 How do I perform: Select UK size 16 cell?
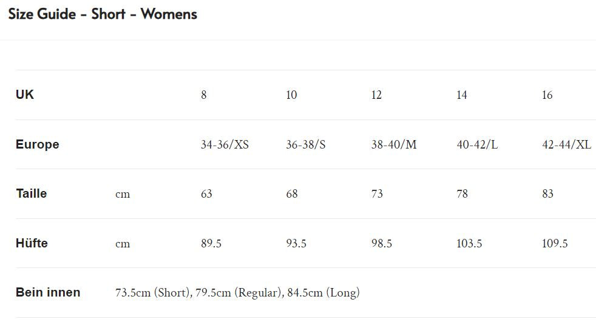(547, 95)
